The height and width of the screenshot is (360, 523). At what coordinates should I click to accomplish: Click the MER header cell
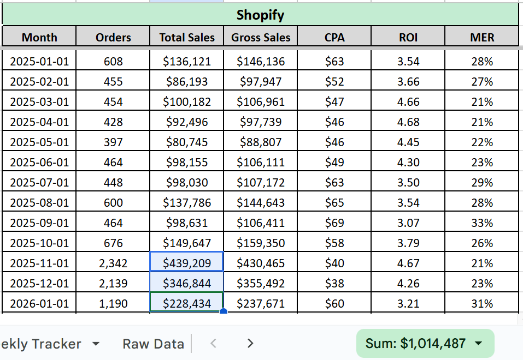tap(482, 37)
